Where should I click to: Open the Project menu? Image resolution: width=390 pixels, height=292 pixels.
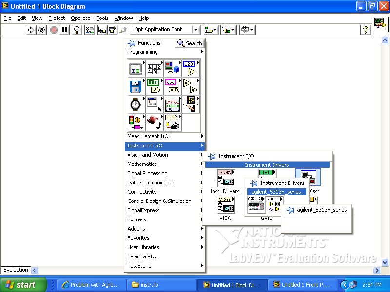tap(57, 18)
